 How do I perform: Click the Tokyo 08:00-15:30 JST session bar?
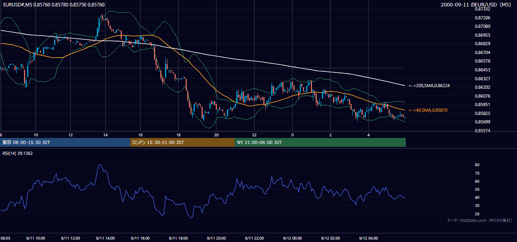(x=65, y=142)
